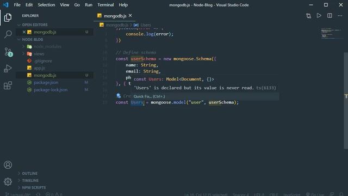Open the Help menu
348x196 pixels.
pos(123,5)
